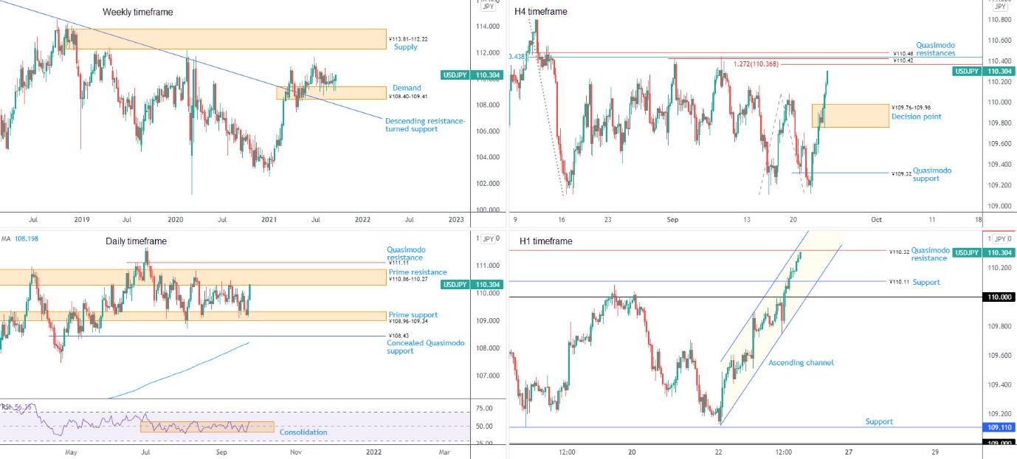Click the 109.110 price marker on H1 axis

pyautogui.click(x=999, y=427)
